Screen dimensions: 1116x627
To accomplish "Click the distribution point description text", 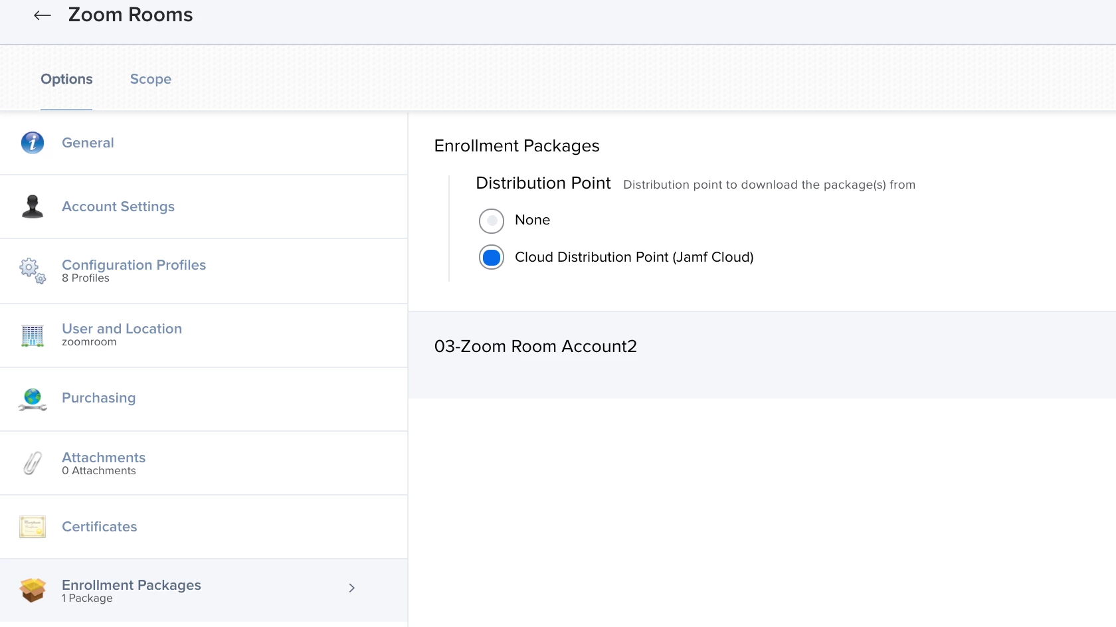I will pyautogui.click(x=769, y=185).
